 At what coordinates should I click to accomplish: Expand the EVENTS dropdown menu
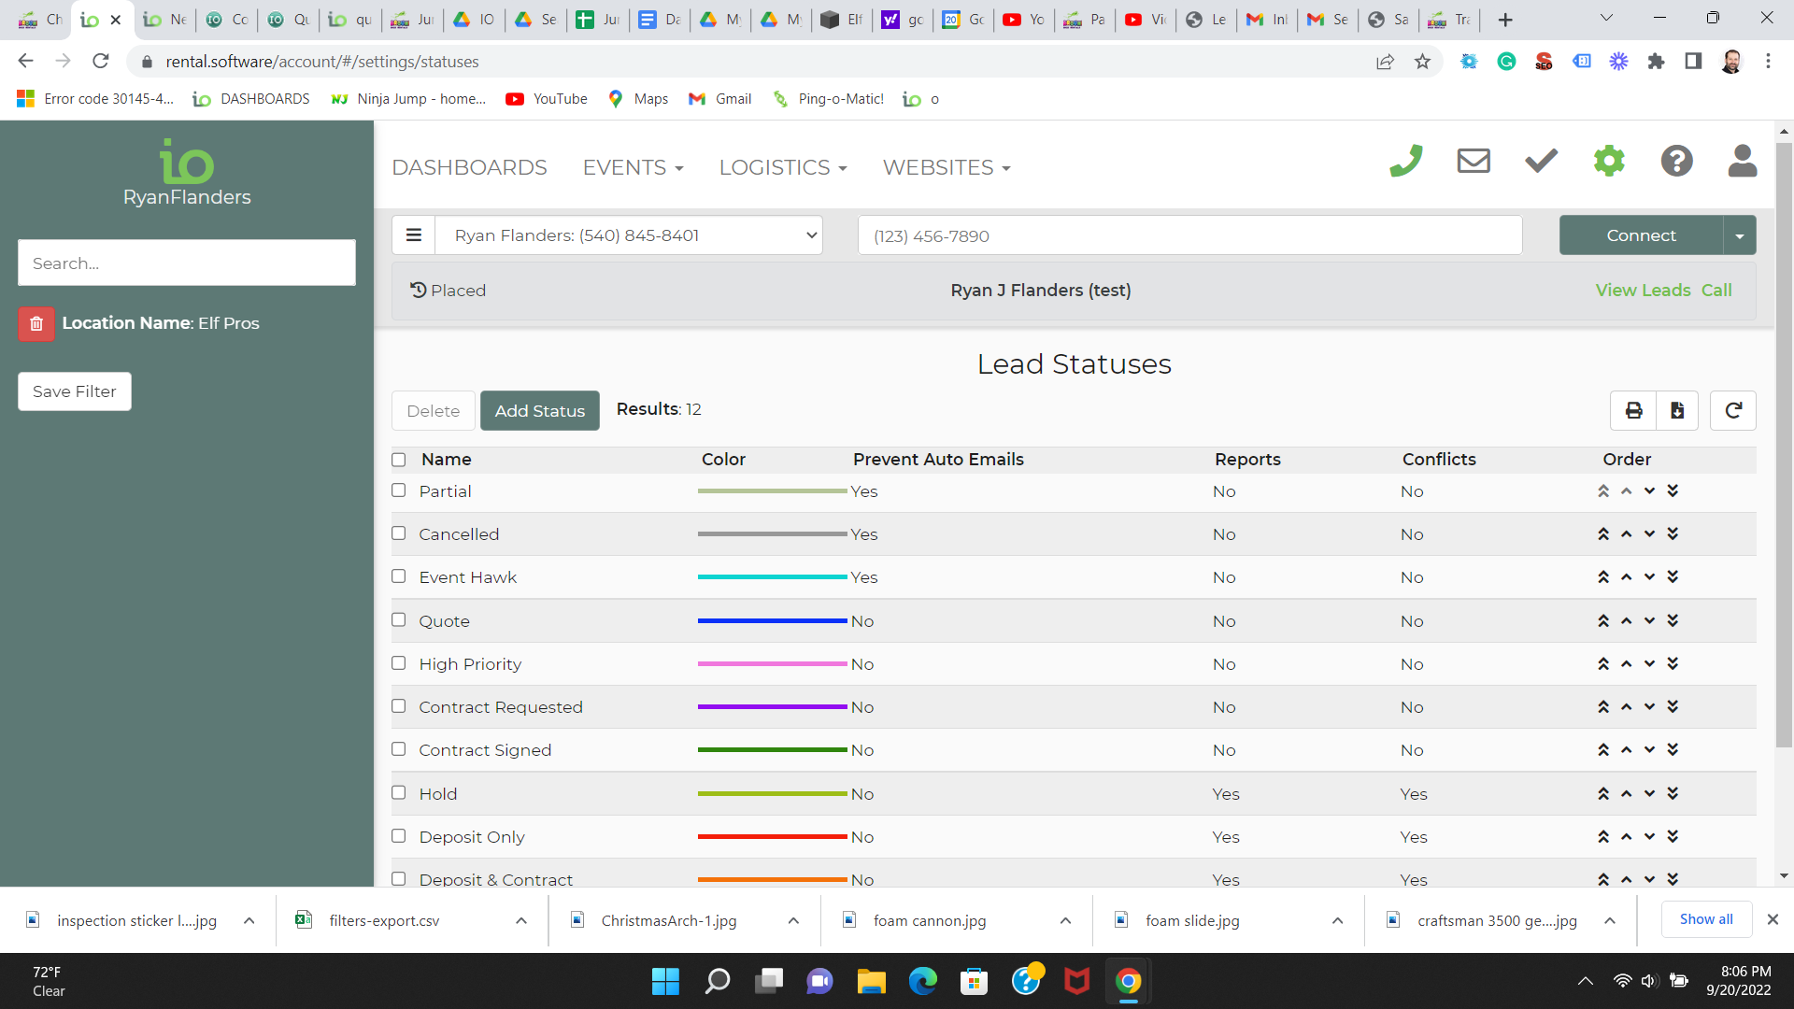pyautogui.click(x=633, y=167)
